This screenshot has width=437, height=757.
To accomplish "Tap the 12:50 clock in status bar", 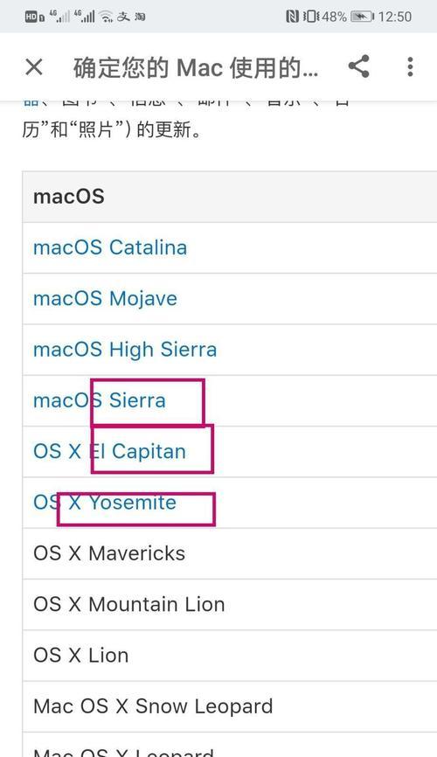I will (395, 17).
